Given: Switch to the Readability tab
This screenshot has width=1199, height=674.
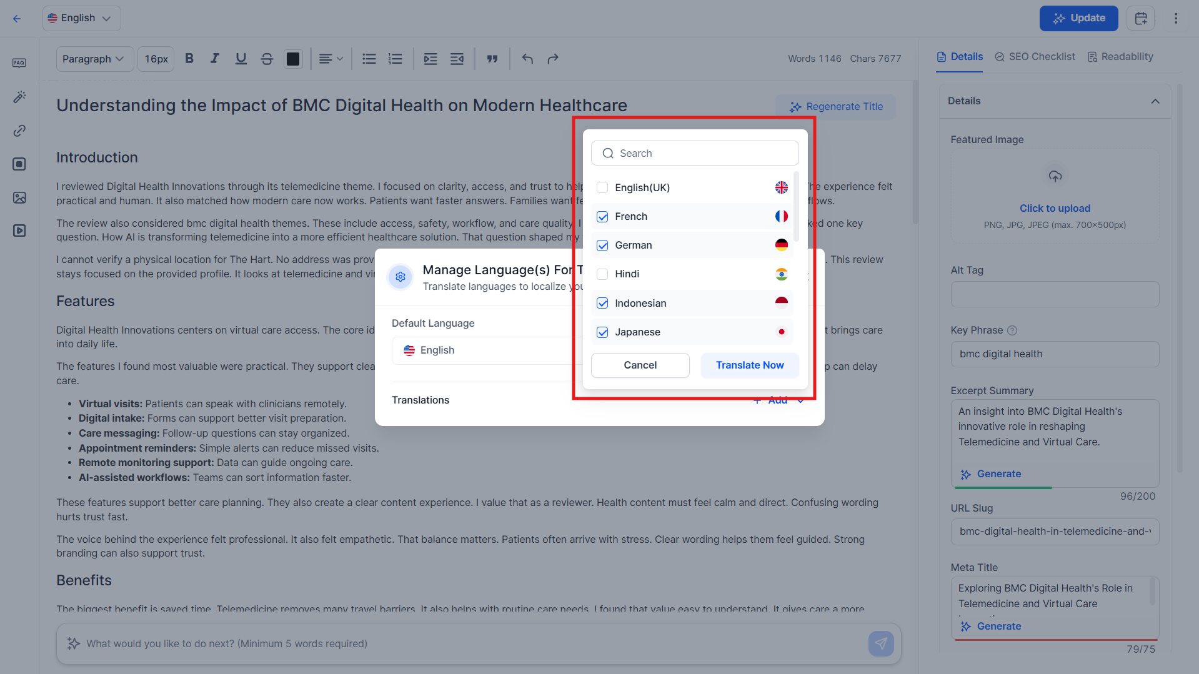Looking at the screenshot, I should click(x=1120, y=57).
